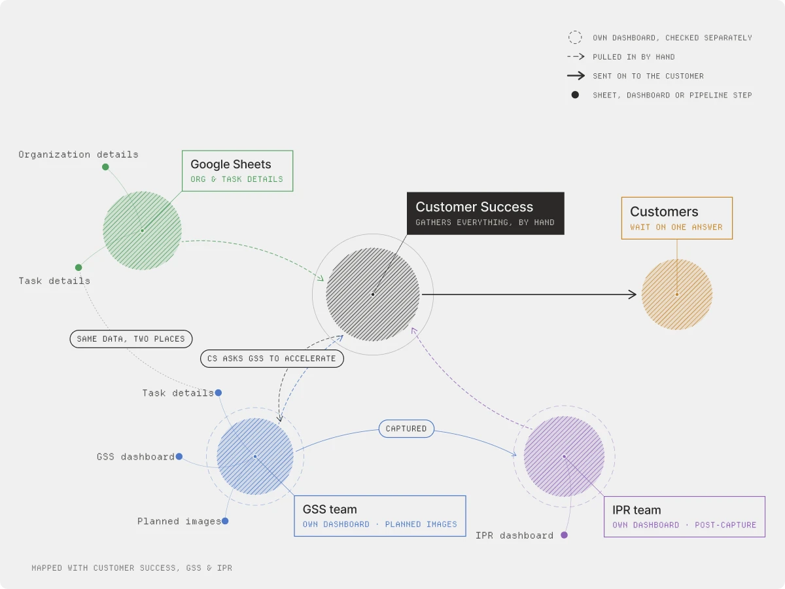Click the blue dot beside Planned images
This screenshot has height=589, width=785.
tap(225, 521)
